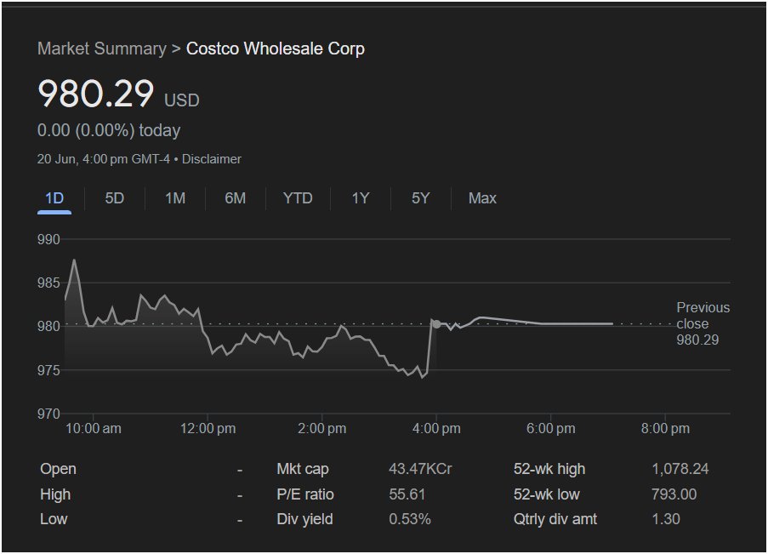The width and height of the screenshot is (768, 554).
Task: Click the P/E ratio label
Action: coord(305,494)
